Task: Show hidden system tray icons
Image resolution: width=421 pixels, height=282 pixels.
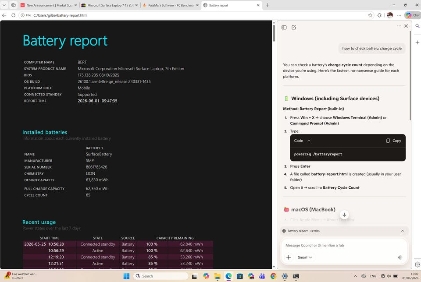Action: point(355,276)
